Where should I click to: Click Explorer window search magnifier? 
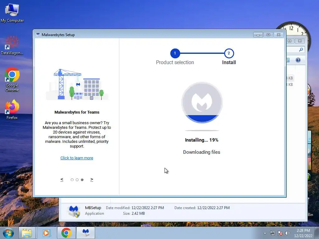[301, 49]
